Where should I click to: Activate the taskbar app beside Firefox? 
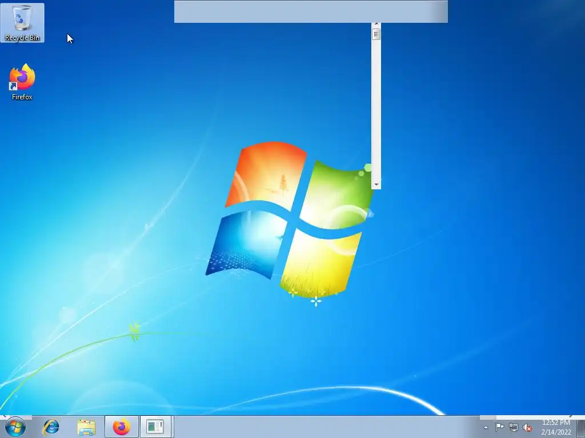click(x=155, y=427)
